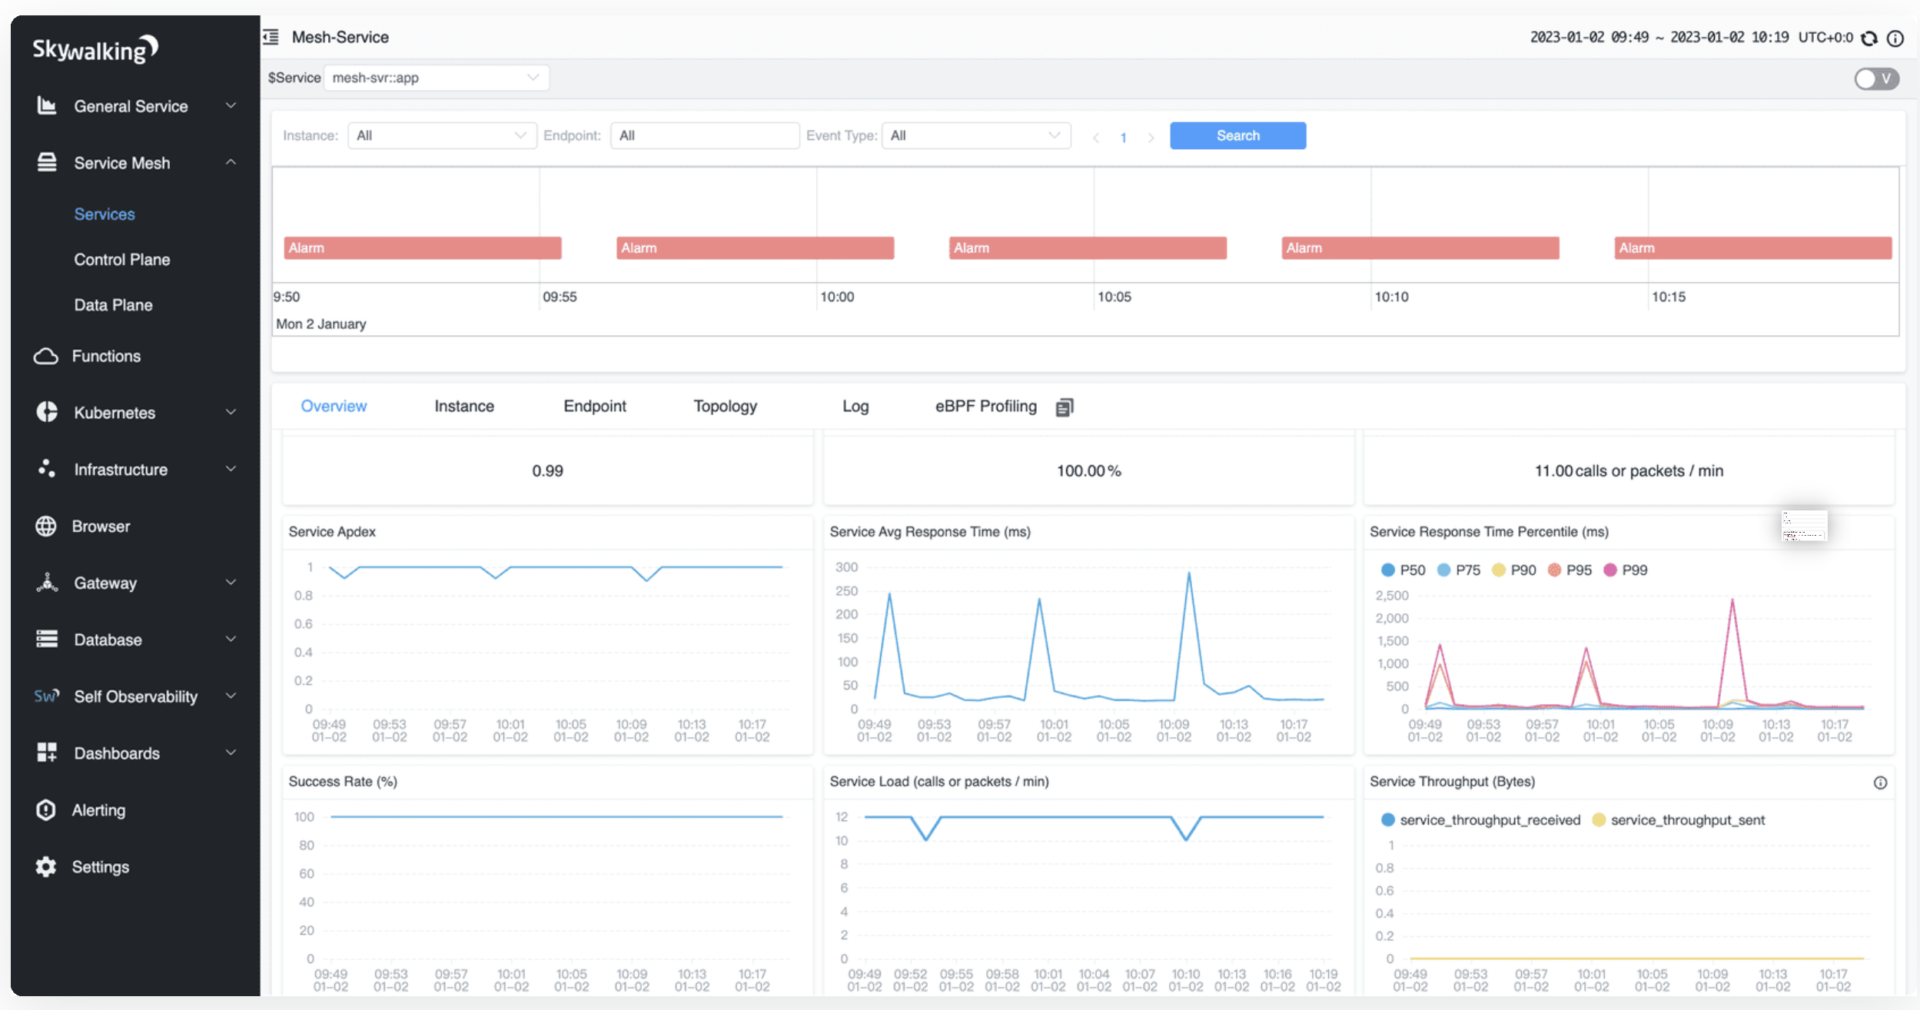Screen dimensions: 1920x1010
Task: Open the Control Plane menu item
Action: (122, 260)
